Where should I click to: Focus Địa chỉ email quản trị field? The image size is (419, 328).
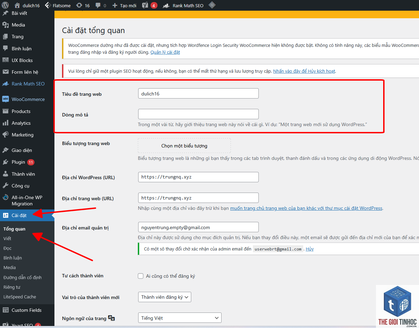pyautogui.click(x=198, y=227)
